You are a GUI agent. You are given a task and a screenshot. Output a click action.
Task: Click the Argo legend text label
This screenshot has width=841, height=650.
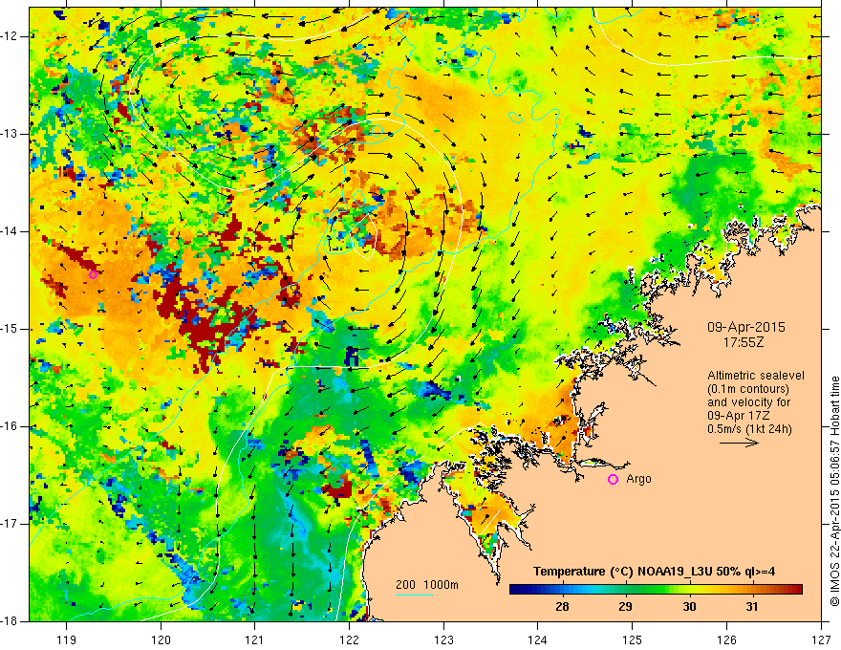(x=638, y=479)
